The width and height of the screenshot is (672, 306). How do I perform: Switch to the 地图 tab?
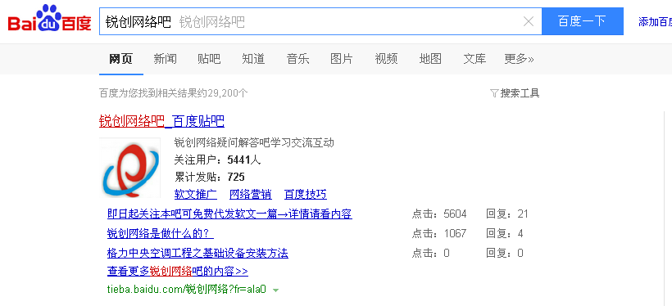[x=430, y=59]
